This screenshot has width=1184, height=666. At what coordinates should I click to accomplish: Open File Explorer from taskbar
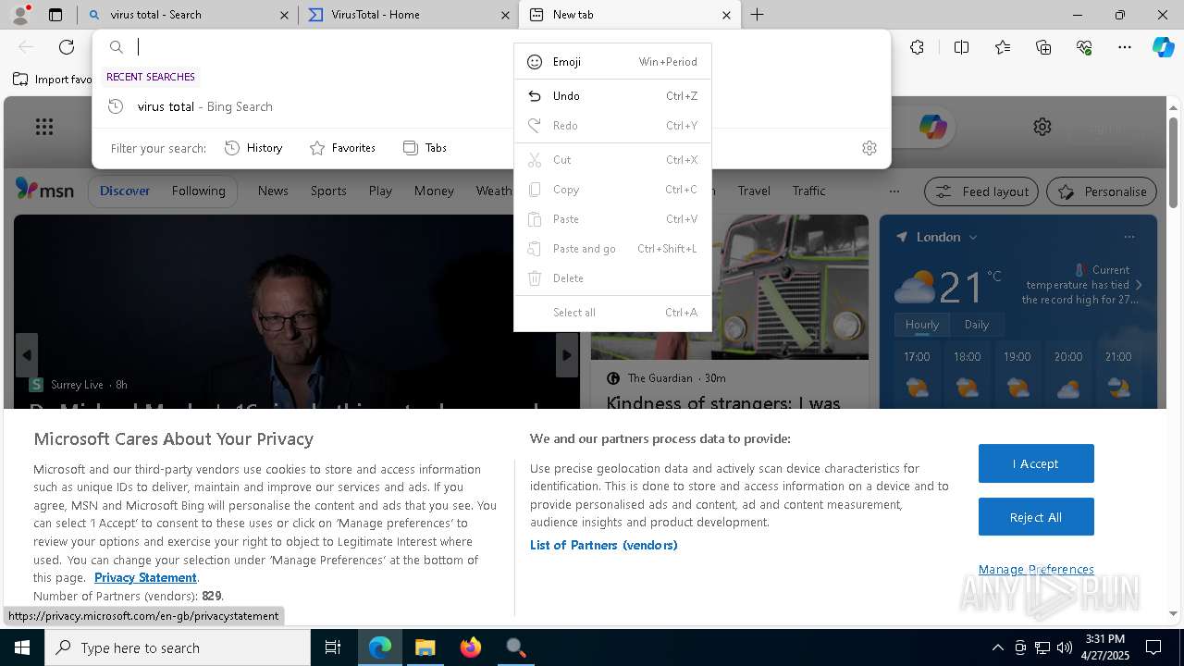point(425,647)
